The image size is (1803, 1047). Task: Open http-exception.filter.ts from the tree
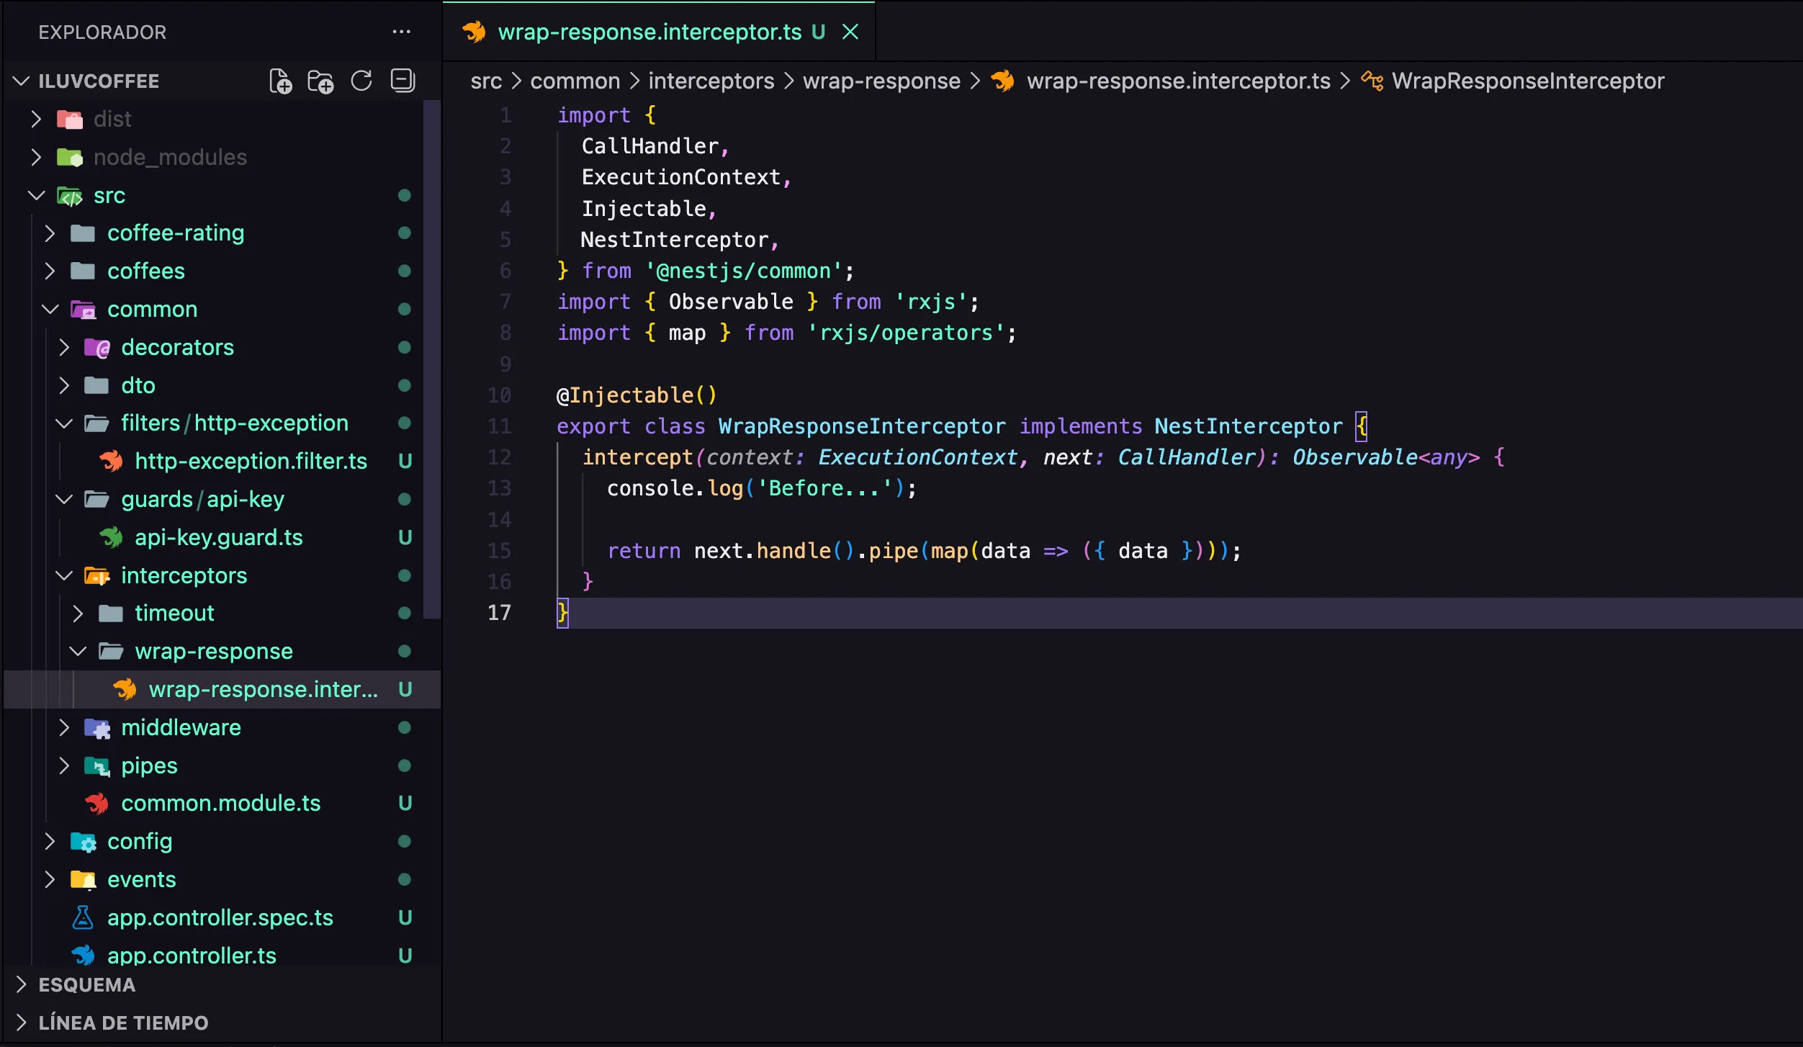coord(251,462)
